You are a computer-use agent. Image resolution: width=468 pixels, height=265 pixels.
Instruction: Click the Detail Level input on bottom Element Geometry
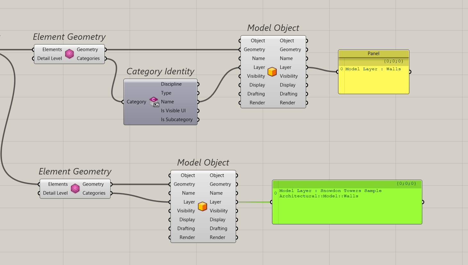40,193
